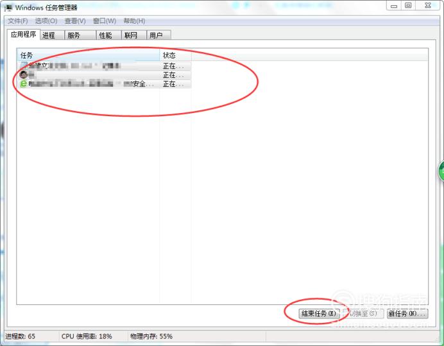Switch to the 进程 tab
The width and height of the screenshot is (444, 346).
coord(52,35)
